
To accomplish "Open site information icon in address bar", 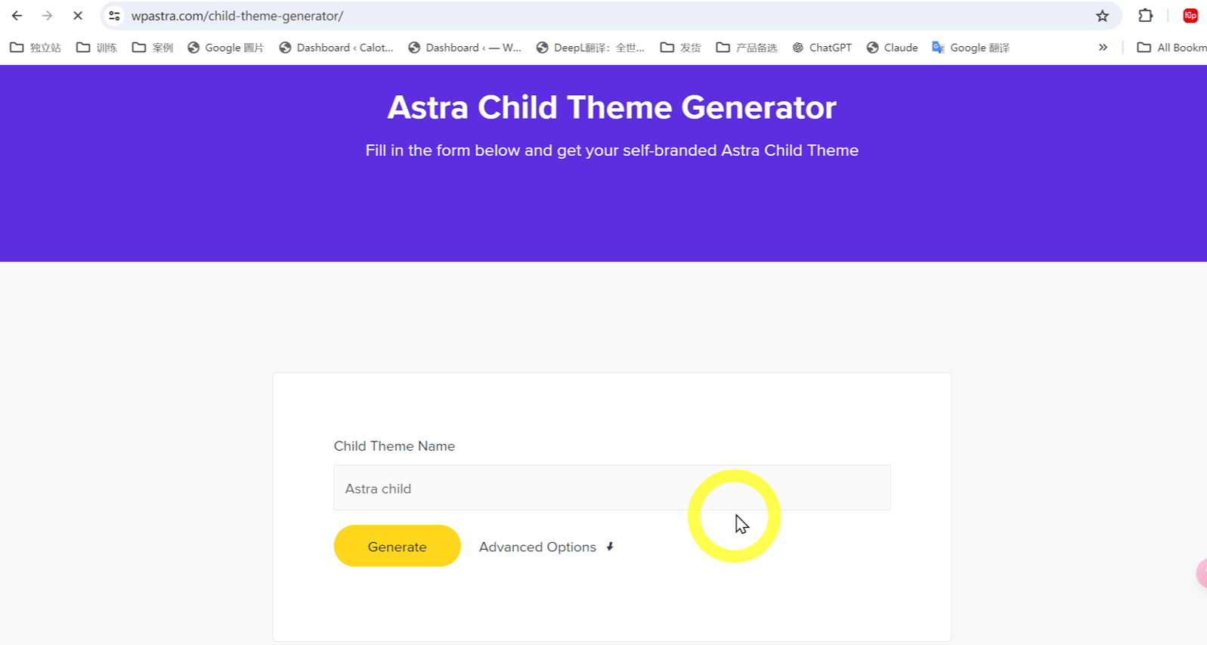I will 114,16.
